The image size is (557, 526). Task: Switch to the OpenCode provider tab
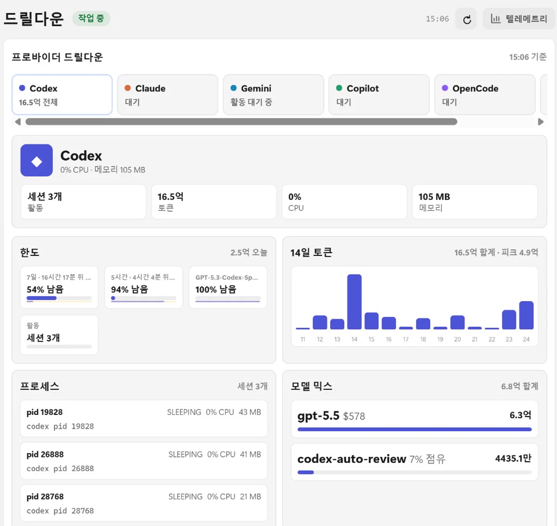(x=485, y=95)
